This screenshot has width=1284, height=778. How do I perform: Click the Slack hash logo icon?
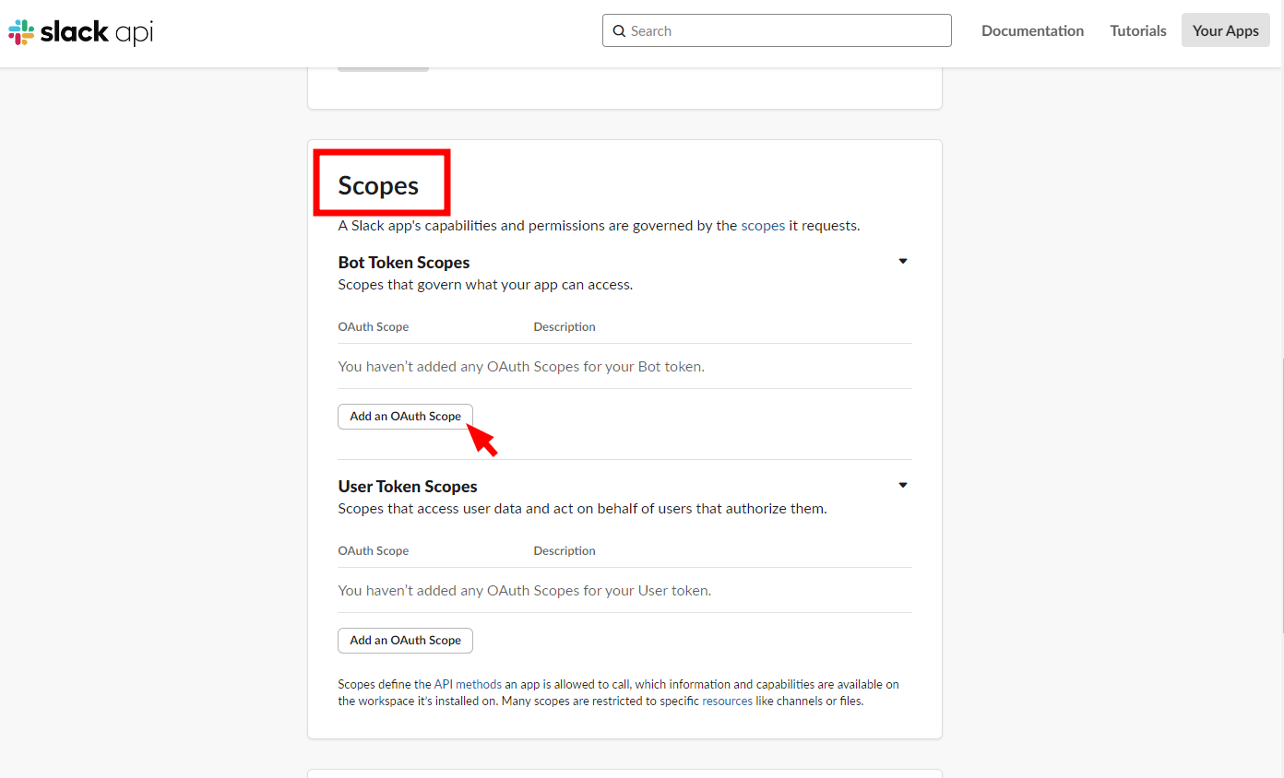click(21, 32)
